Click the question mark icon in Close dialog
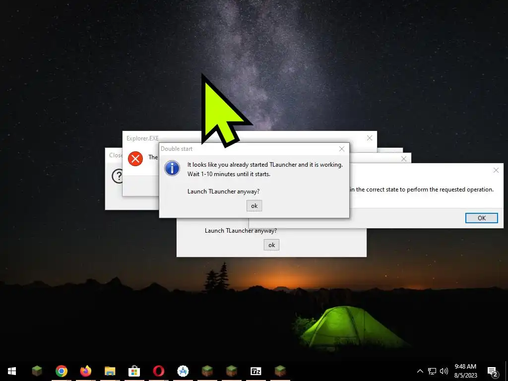This screenshot has width=508, height=381. (118, 176)
